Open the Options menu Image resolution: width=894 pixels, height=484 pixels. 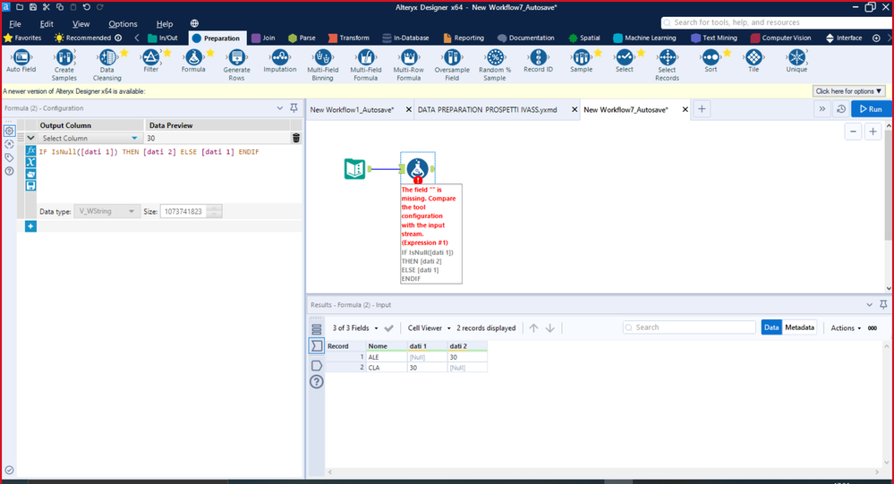(x=123, y=24)
